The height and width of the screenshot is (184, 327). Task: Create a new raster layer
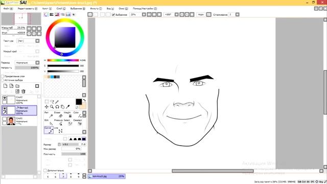6,86
